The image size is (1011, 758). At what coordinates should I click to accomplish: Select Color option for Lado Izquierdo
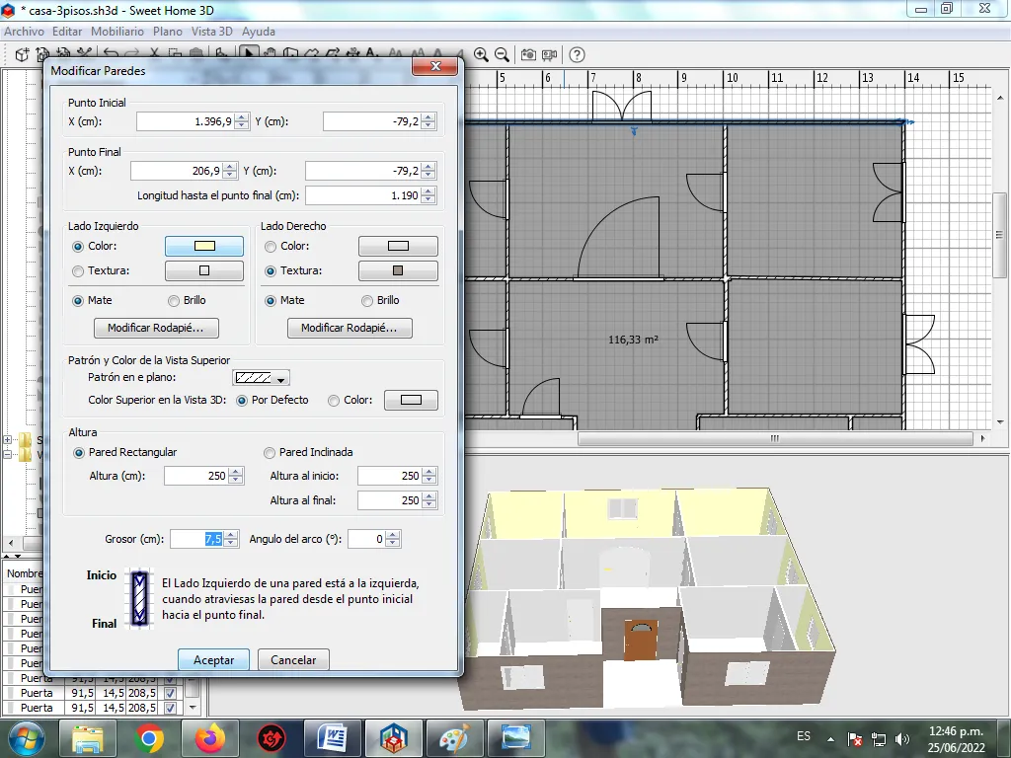click(x=78, y=246)
